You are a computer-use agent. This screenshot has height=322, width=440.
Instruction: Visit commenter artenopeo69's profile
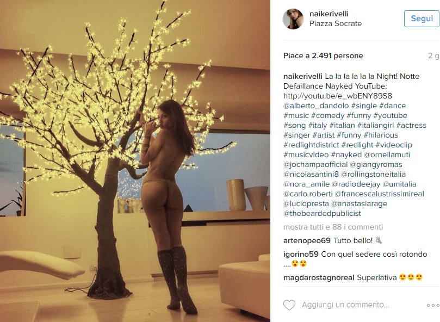coord(307,240)
